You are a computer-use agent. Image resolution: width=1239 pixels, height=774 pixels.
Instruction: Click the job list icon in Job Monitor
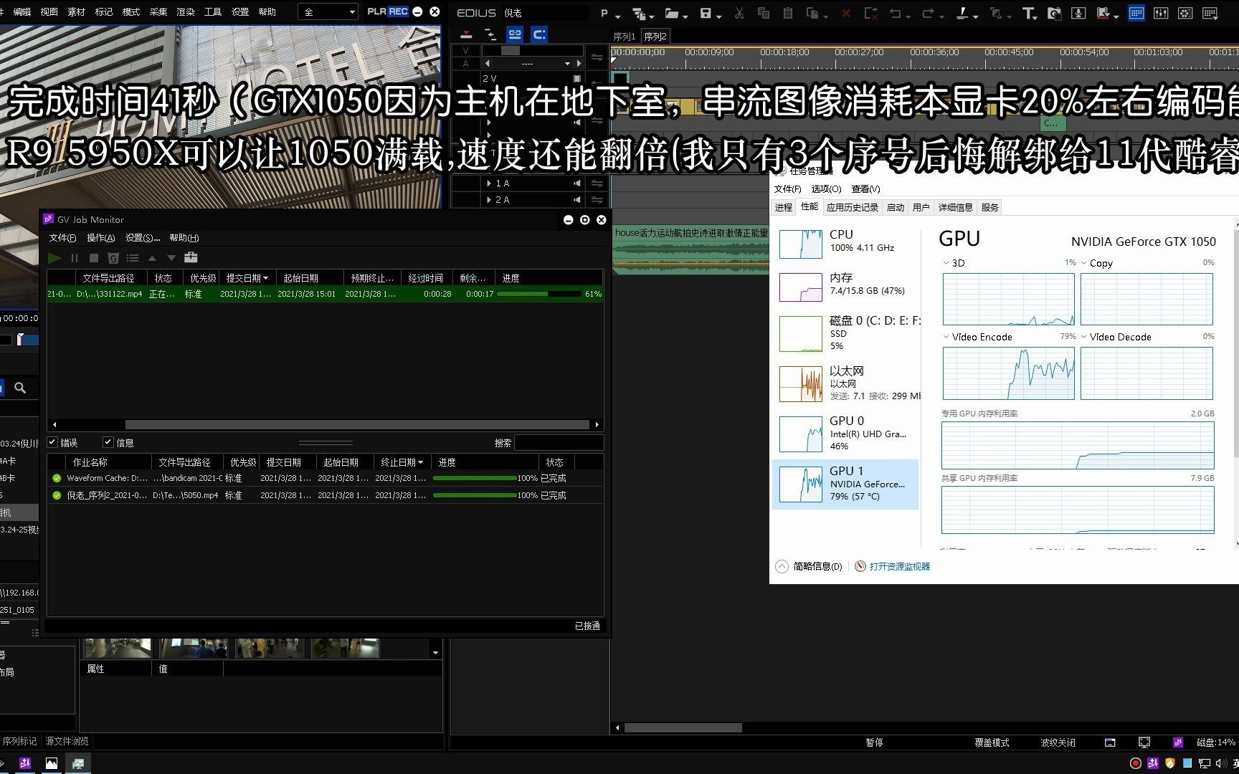tap(133, 258)
